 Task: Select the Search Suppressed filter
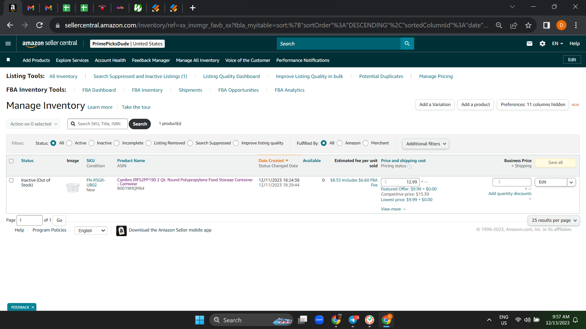[x=190, y=143]
